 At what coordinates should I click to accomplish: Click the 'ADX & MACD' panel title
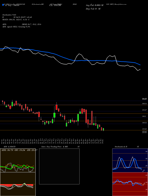click(9, 147)
